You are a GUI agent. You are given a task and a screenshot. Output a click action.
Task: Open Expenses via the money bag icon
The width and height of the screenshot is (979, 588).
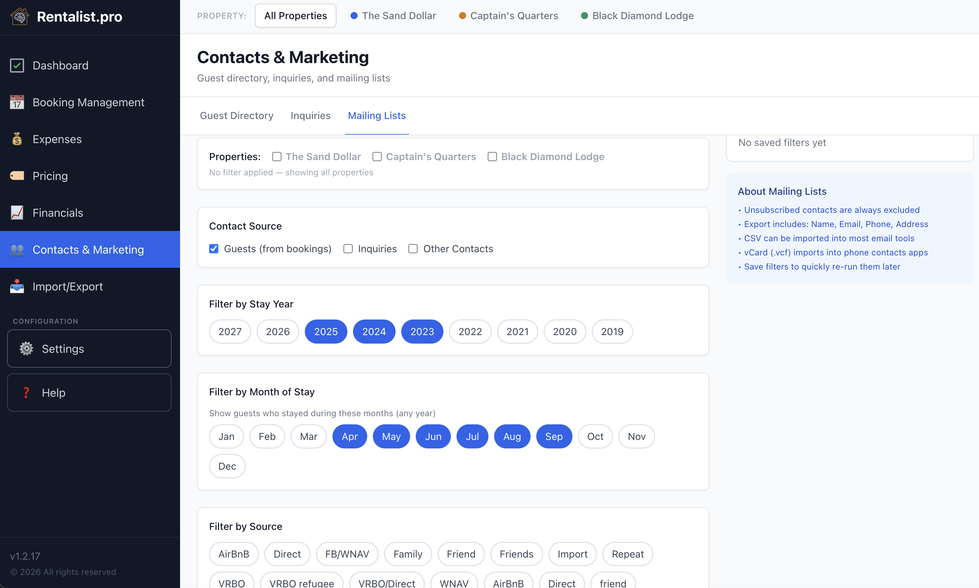[17, 139]
